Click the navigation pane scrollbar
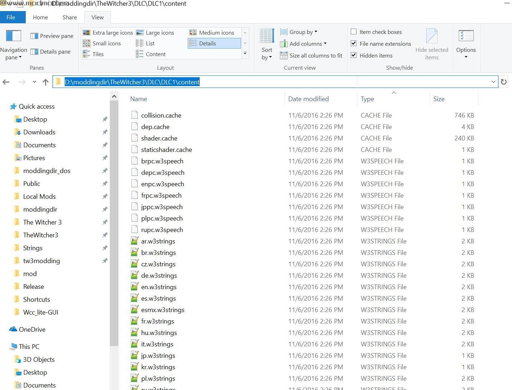The width and height of the screenshot is (512, 390). pyautogui.click(x=114, y=223)
